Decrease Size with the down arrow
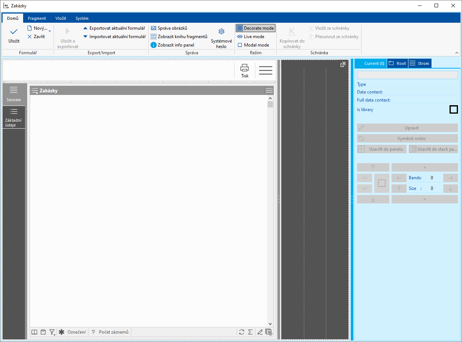The image size is (462, 342). click(451, 188)
